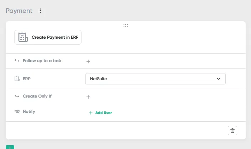The image size is (251, 149).
Task: Click the receipt icon in Create Payment in ERP
Action: (23, 37)
